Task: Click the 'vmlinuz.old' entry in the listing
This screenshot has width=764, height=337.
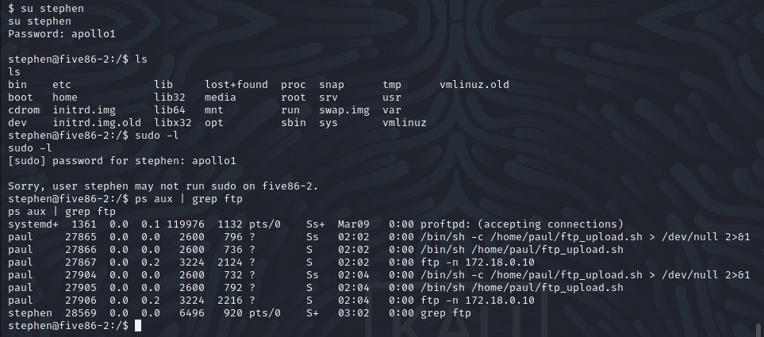Action: point(474,85)
